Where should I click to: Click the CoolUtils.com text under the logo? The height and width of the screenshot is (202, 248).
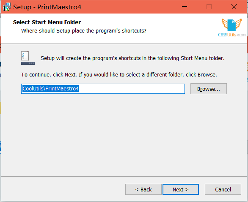click(x=232, y=35)
